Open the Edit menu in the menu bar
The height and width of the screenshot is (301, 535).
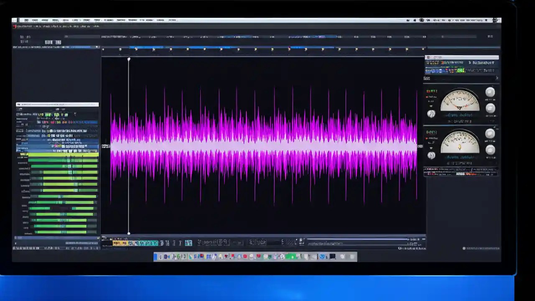point(35,20)
